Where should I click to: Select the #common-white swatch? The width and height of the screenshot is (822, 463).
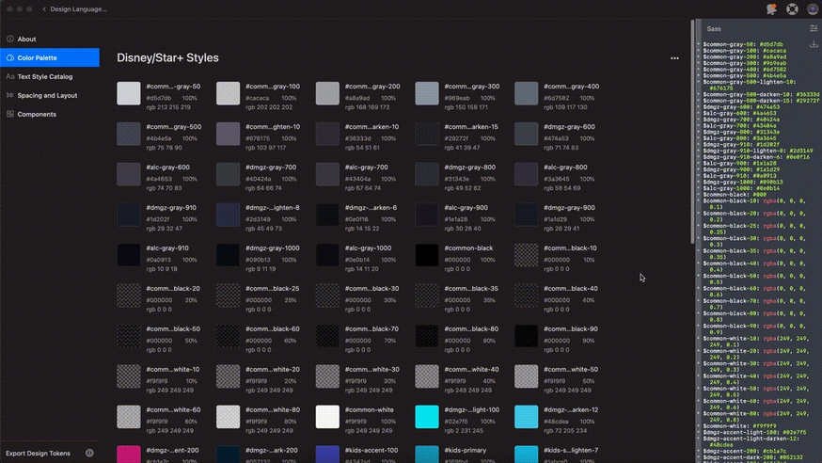(327, 417)
